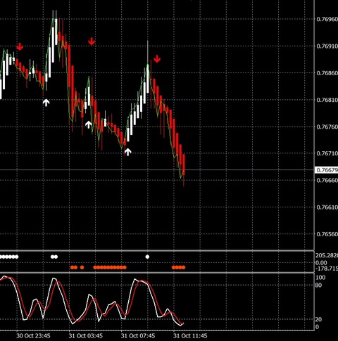Click the stochastic 20 level label
Image resolution: width=338 pixels, height=341 pixels.
coord(318,319)
